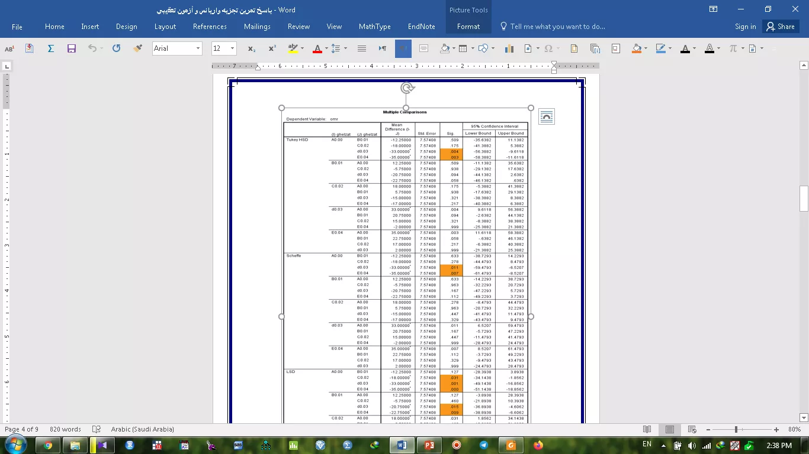The image size is (809, 454).
Task: Toggle superscript formatting
Action: [x=272, y=48]
